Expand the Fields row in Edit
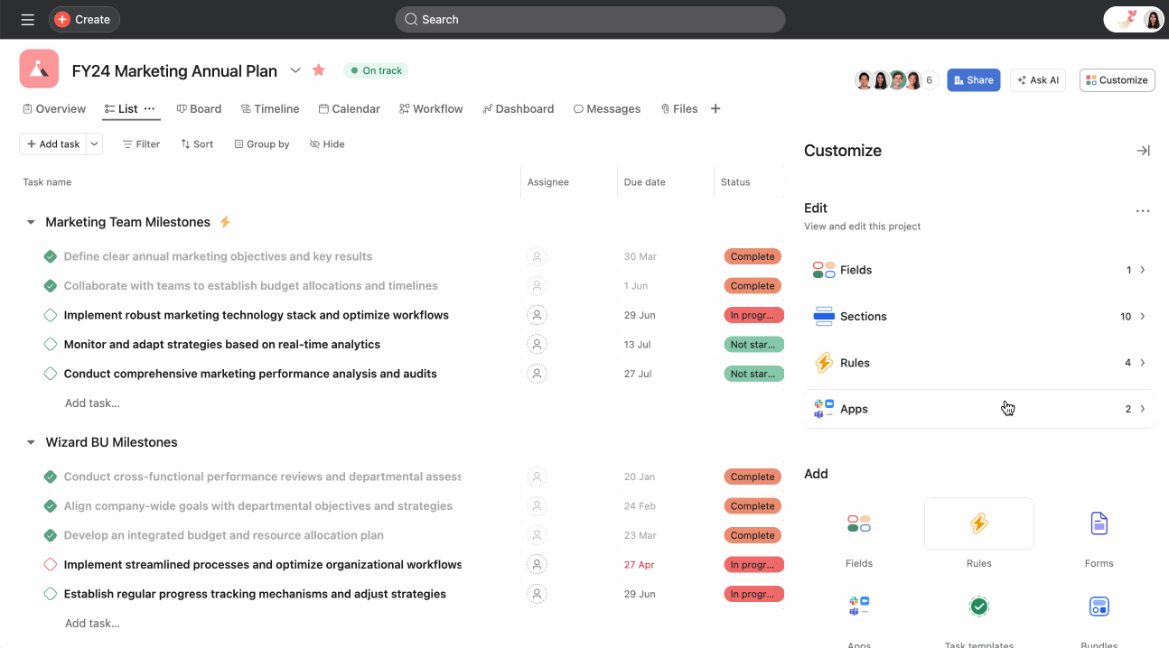This screenshot has height=648, width=1169. (978, 270)
